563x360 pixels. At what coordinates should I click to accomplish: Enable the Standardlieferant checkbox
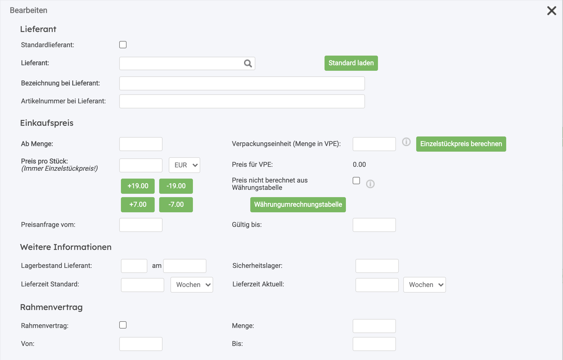[123, 45]
